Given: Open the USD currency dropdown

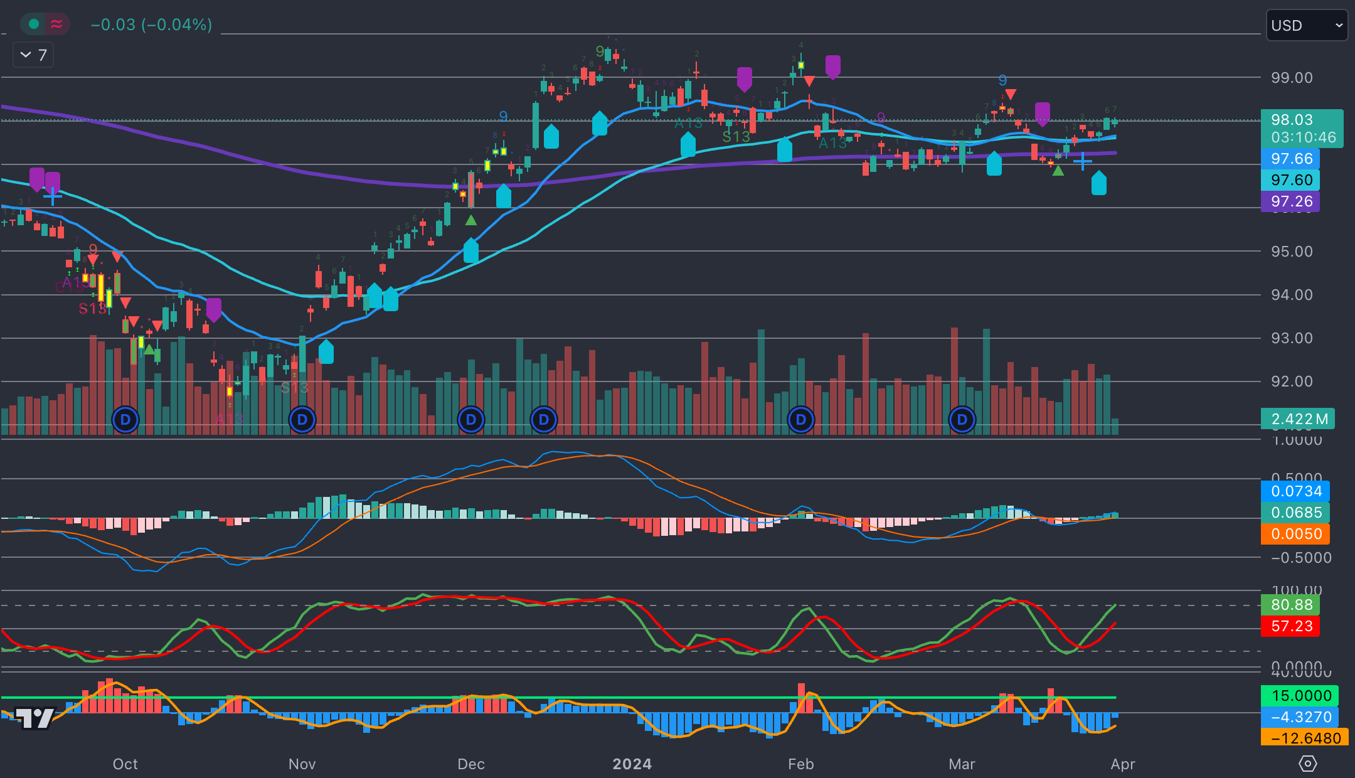Looking at the screenshot, I should click(1307, 26).
